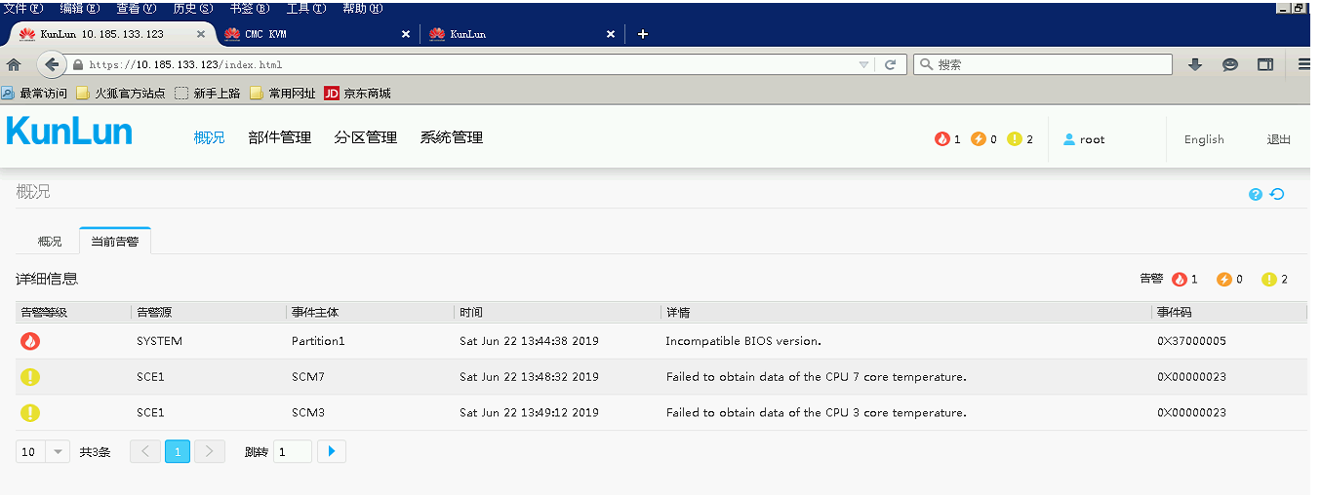Viewport: 1321px width, 495px height.
Task: Close the CMC KVM tab
Action: pyautogui.click(x=406, y=34)
